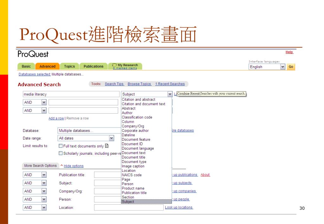Select Dateline option
Image resolution: width=324 pixels, height=224 pixels.
(146, 135)
